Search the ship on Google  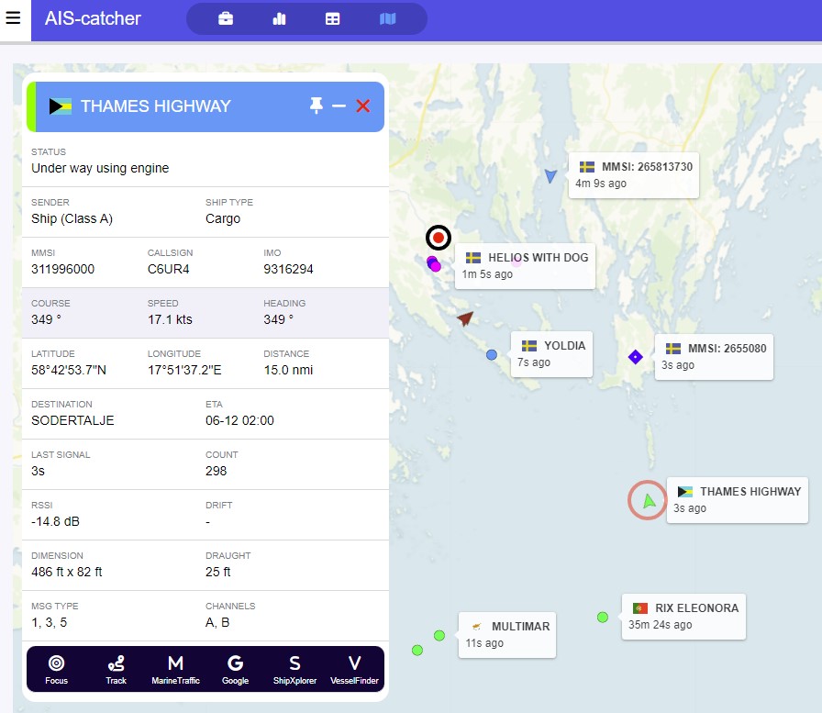[x=235, y=669]
